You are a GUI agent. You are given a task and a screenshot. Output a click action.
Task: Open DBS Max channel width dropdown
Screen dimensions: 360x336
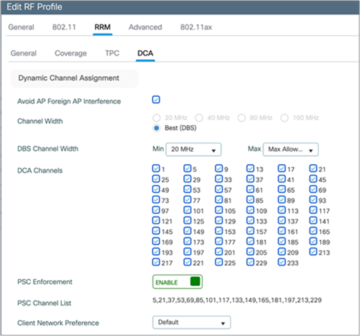tap(290, 149)
